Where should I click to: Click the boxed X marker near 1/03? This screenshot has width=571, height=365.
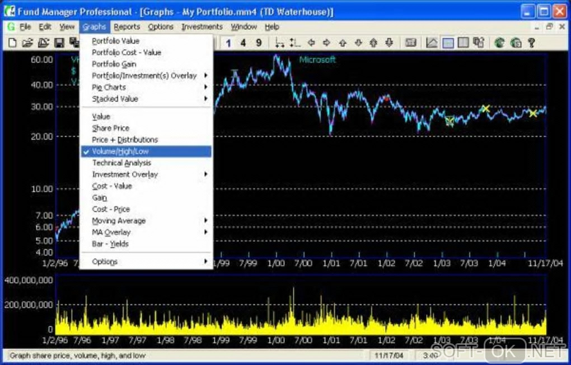click(x=450, y=121)
